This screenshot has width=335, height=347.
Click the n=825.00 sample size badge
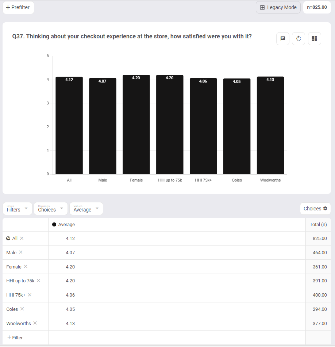tap(317, 7)
